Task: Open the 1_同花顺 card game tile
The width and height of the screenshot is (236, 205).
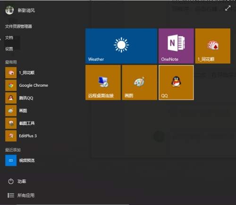Action: pos(213,46)
